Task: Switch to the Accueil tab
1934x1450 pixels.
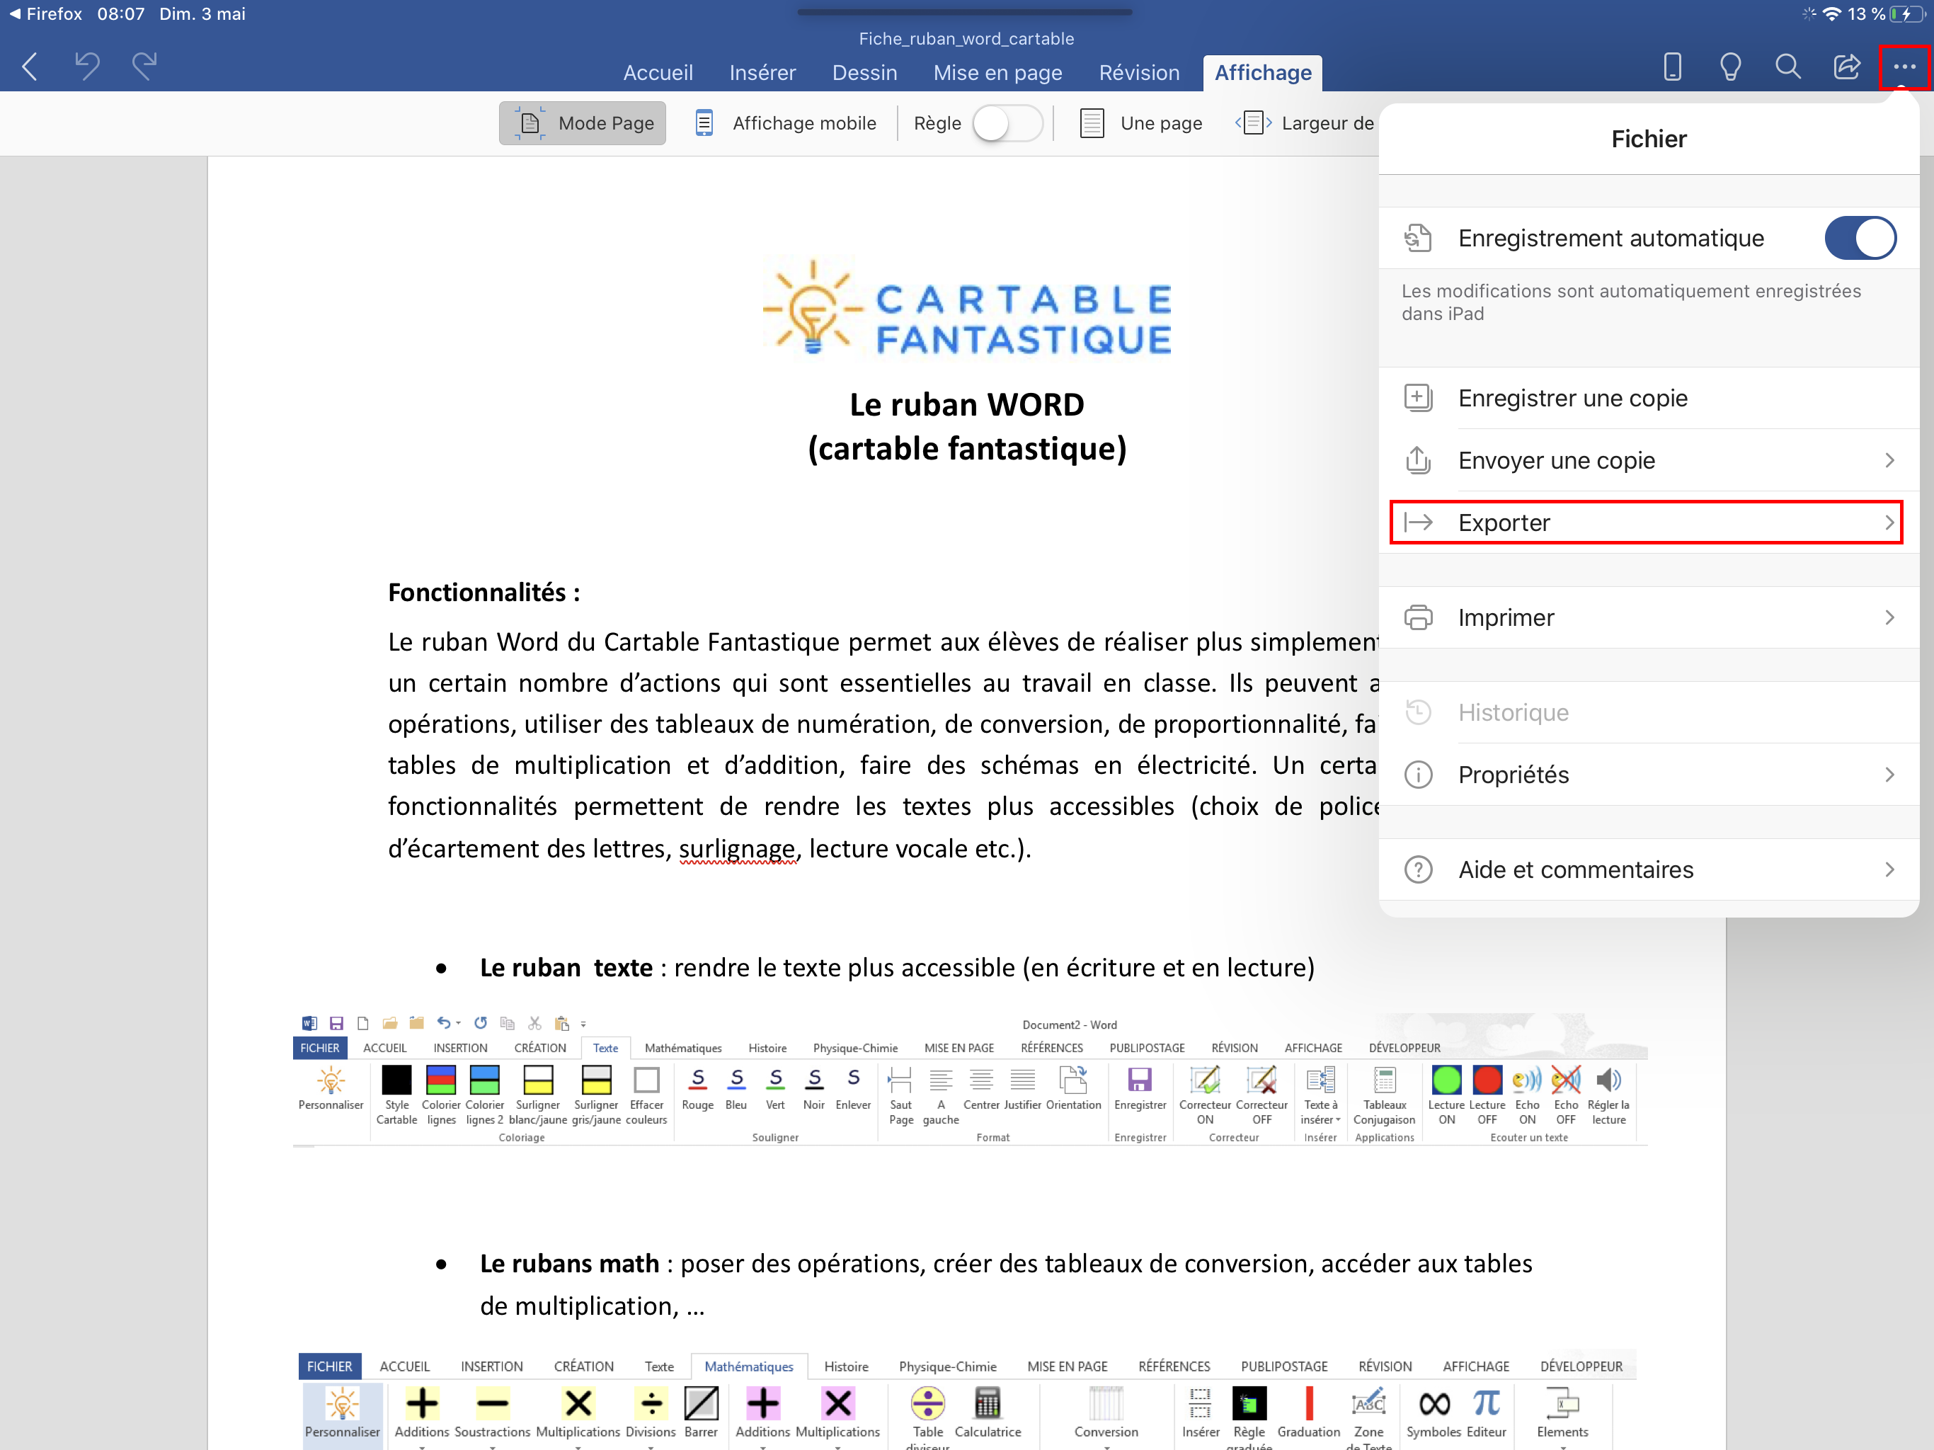Action: [x=658, y=73]
